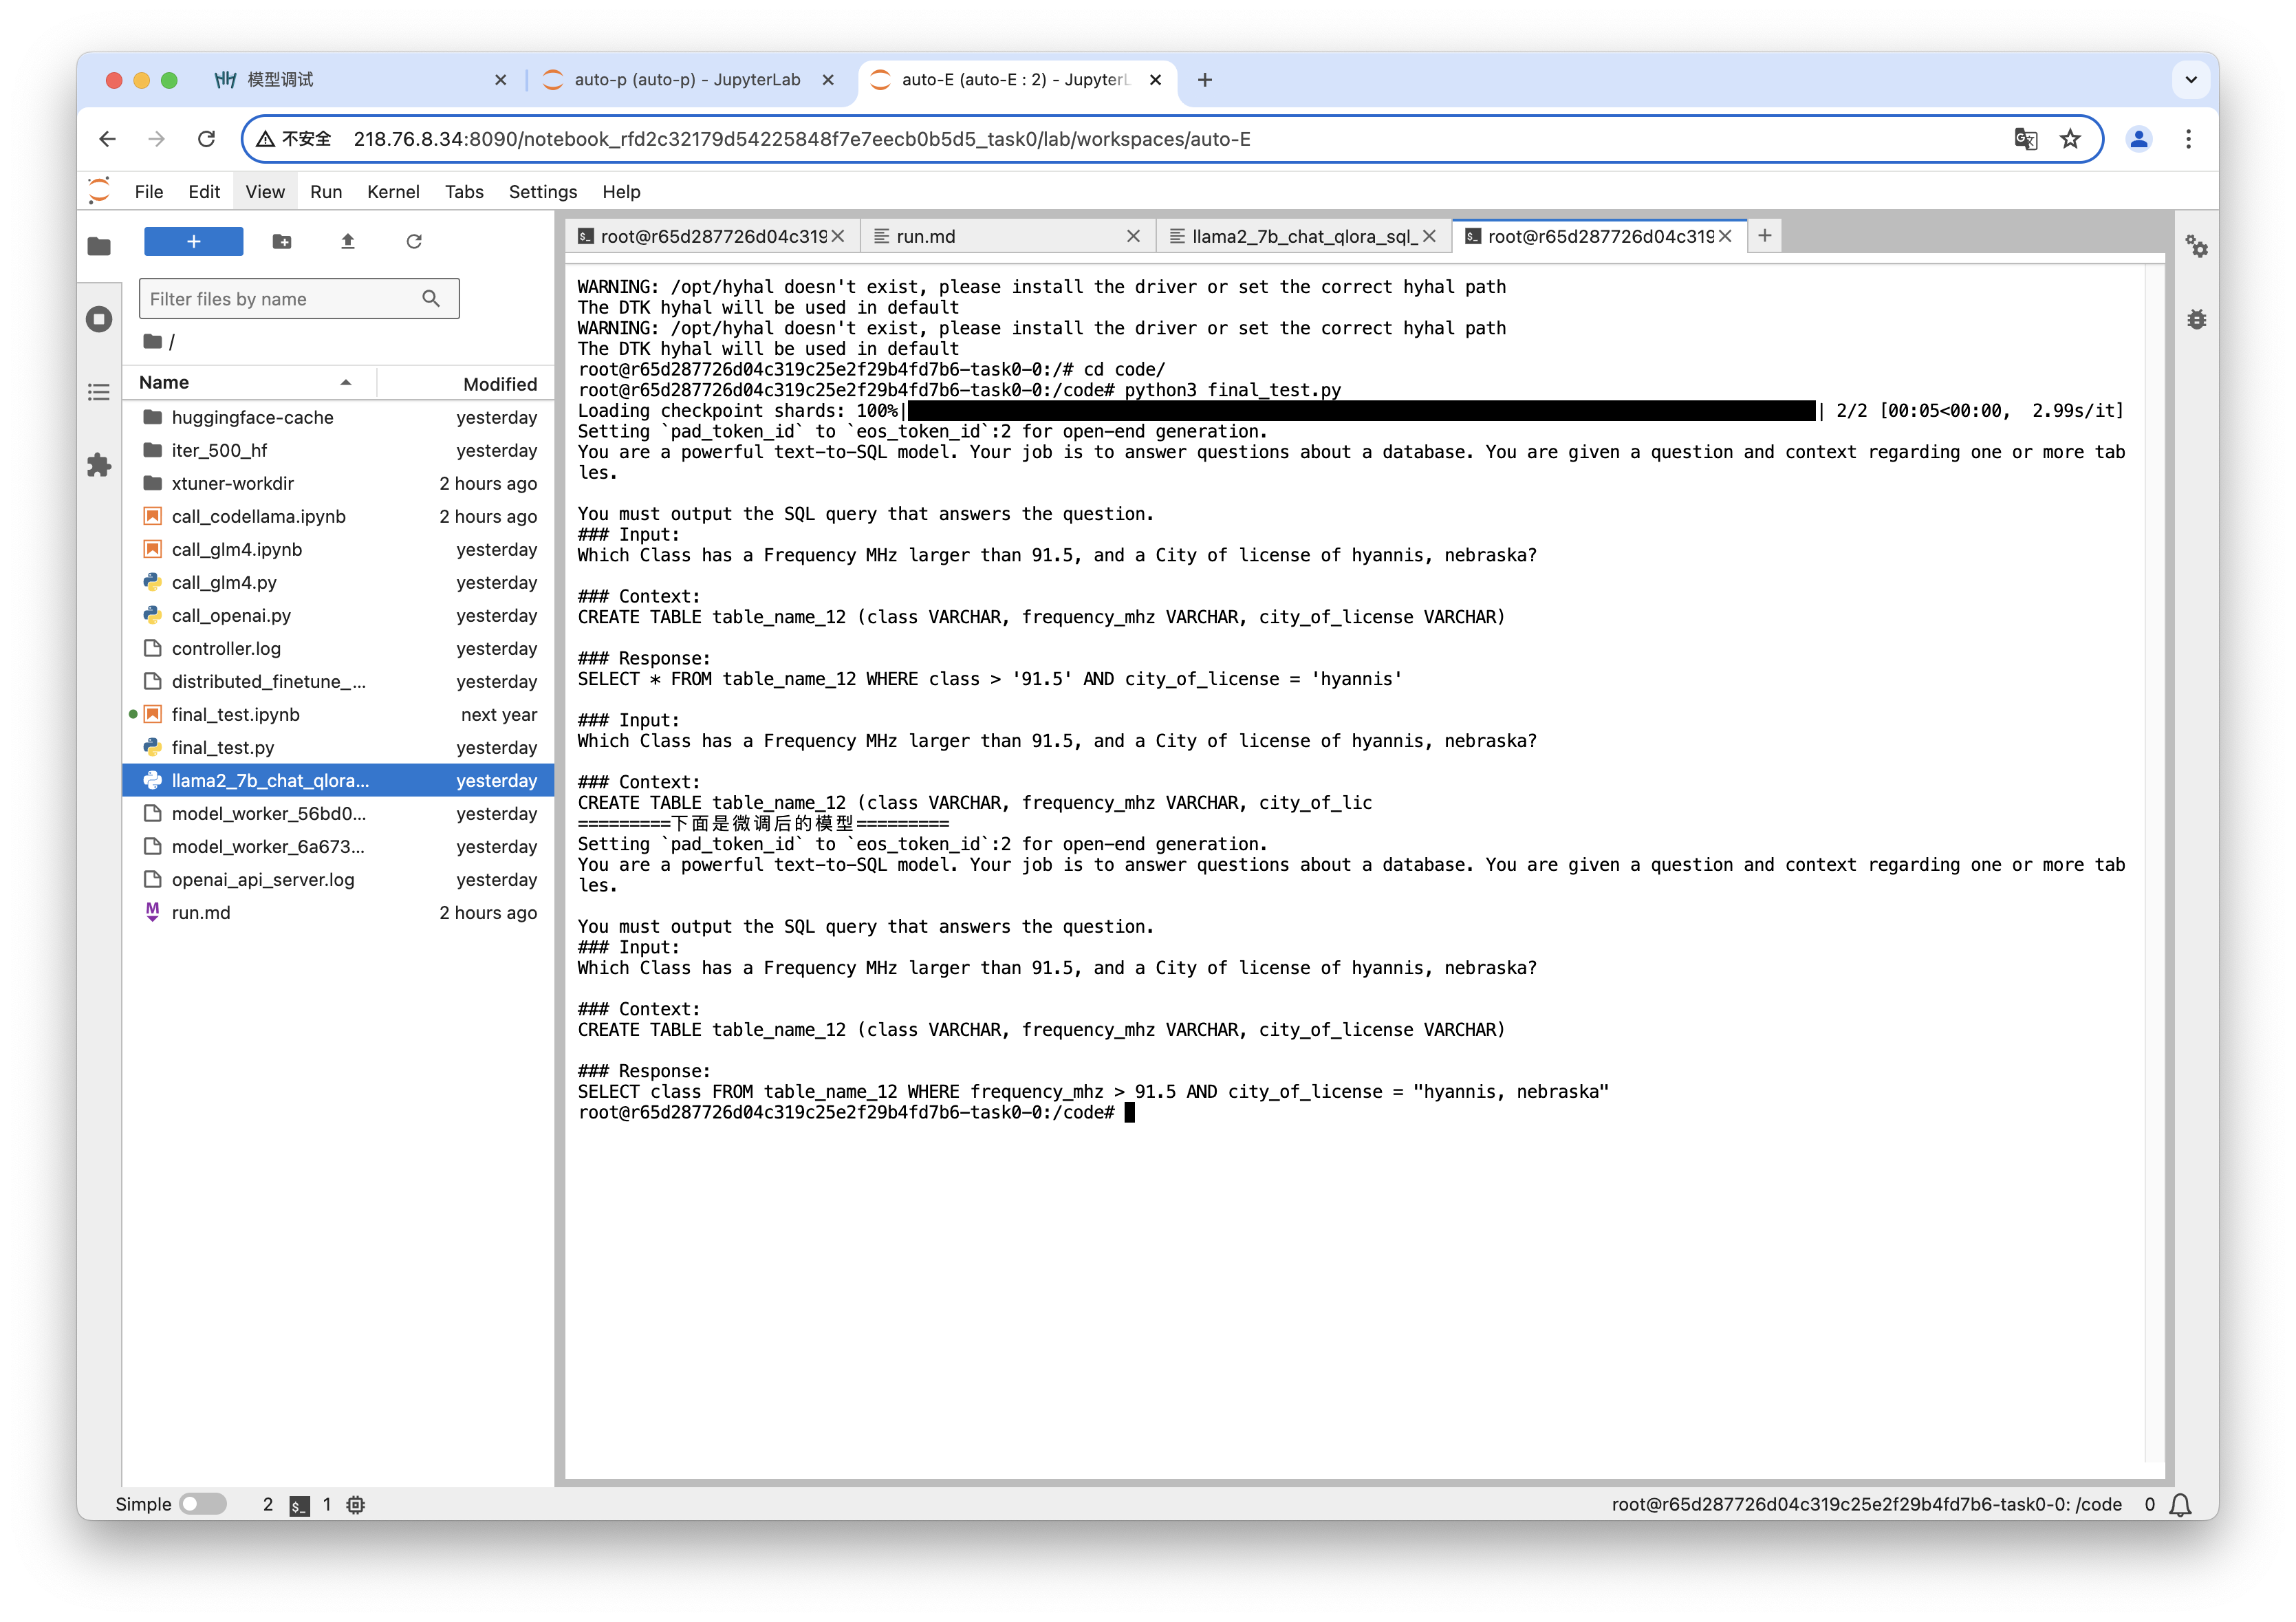Open the Table of Contents sidebar
The image size is (2296, 1622).
point(99,392)
